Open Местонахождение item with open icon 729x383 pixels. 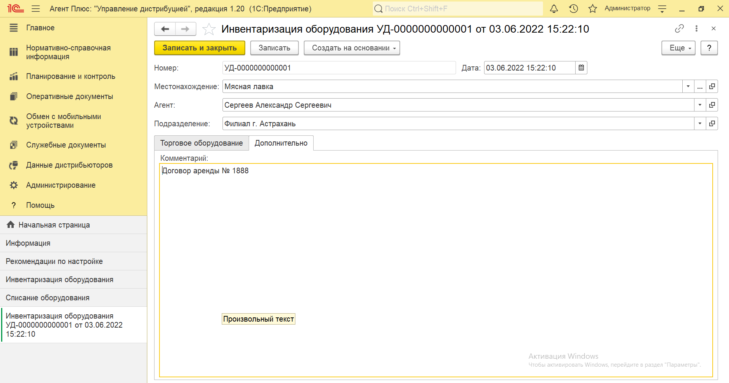[712, 86]
